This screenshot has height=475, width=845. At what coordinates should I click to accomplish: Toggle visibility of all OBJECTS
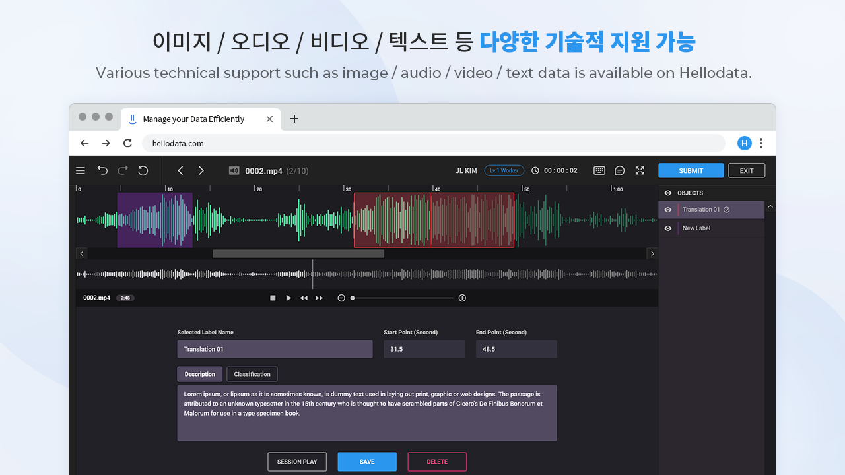click(667, 193)
